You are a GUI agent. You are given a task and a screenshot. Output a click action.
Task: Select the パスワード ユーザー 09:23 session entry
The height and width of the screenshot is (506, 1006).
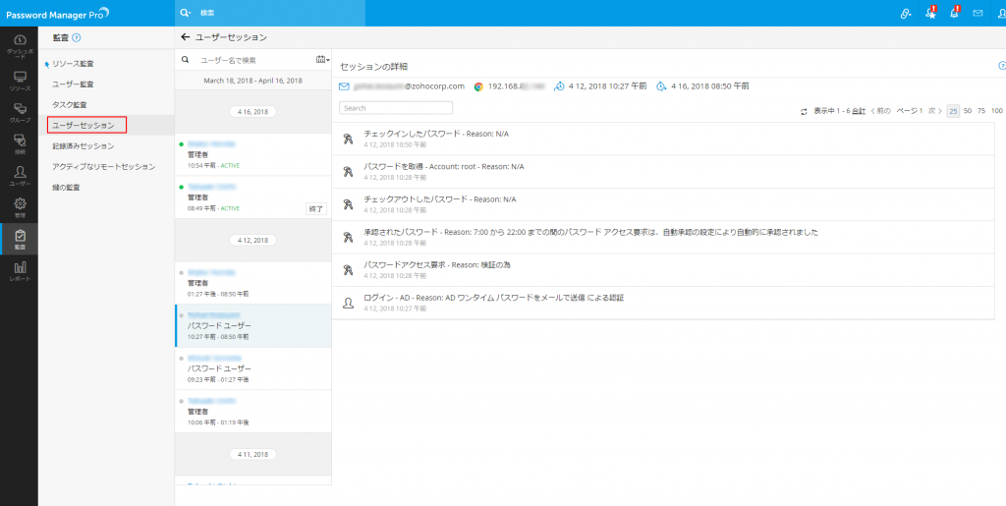click(x=252, y=368)
